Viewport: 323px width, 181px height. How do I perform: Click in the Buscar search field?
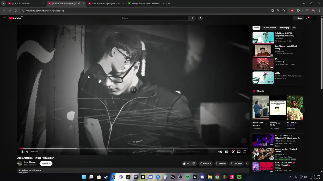point(154,18)
